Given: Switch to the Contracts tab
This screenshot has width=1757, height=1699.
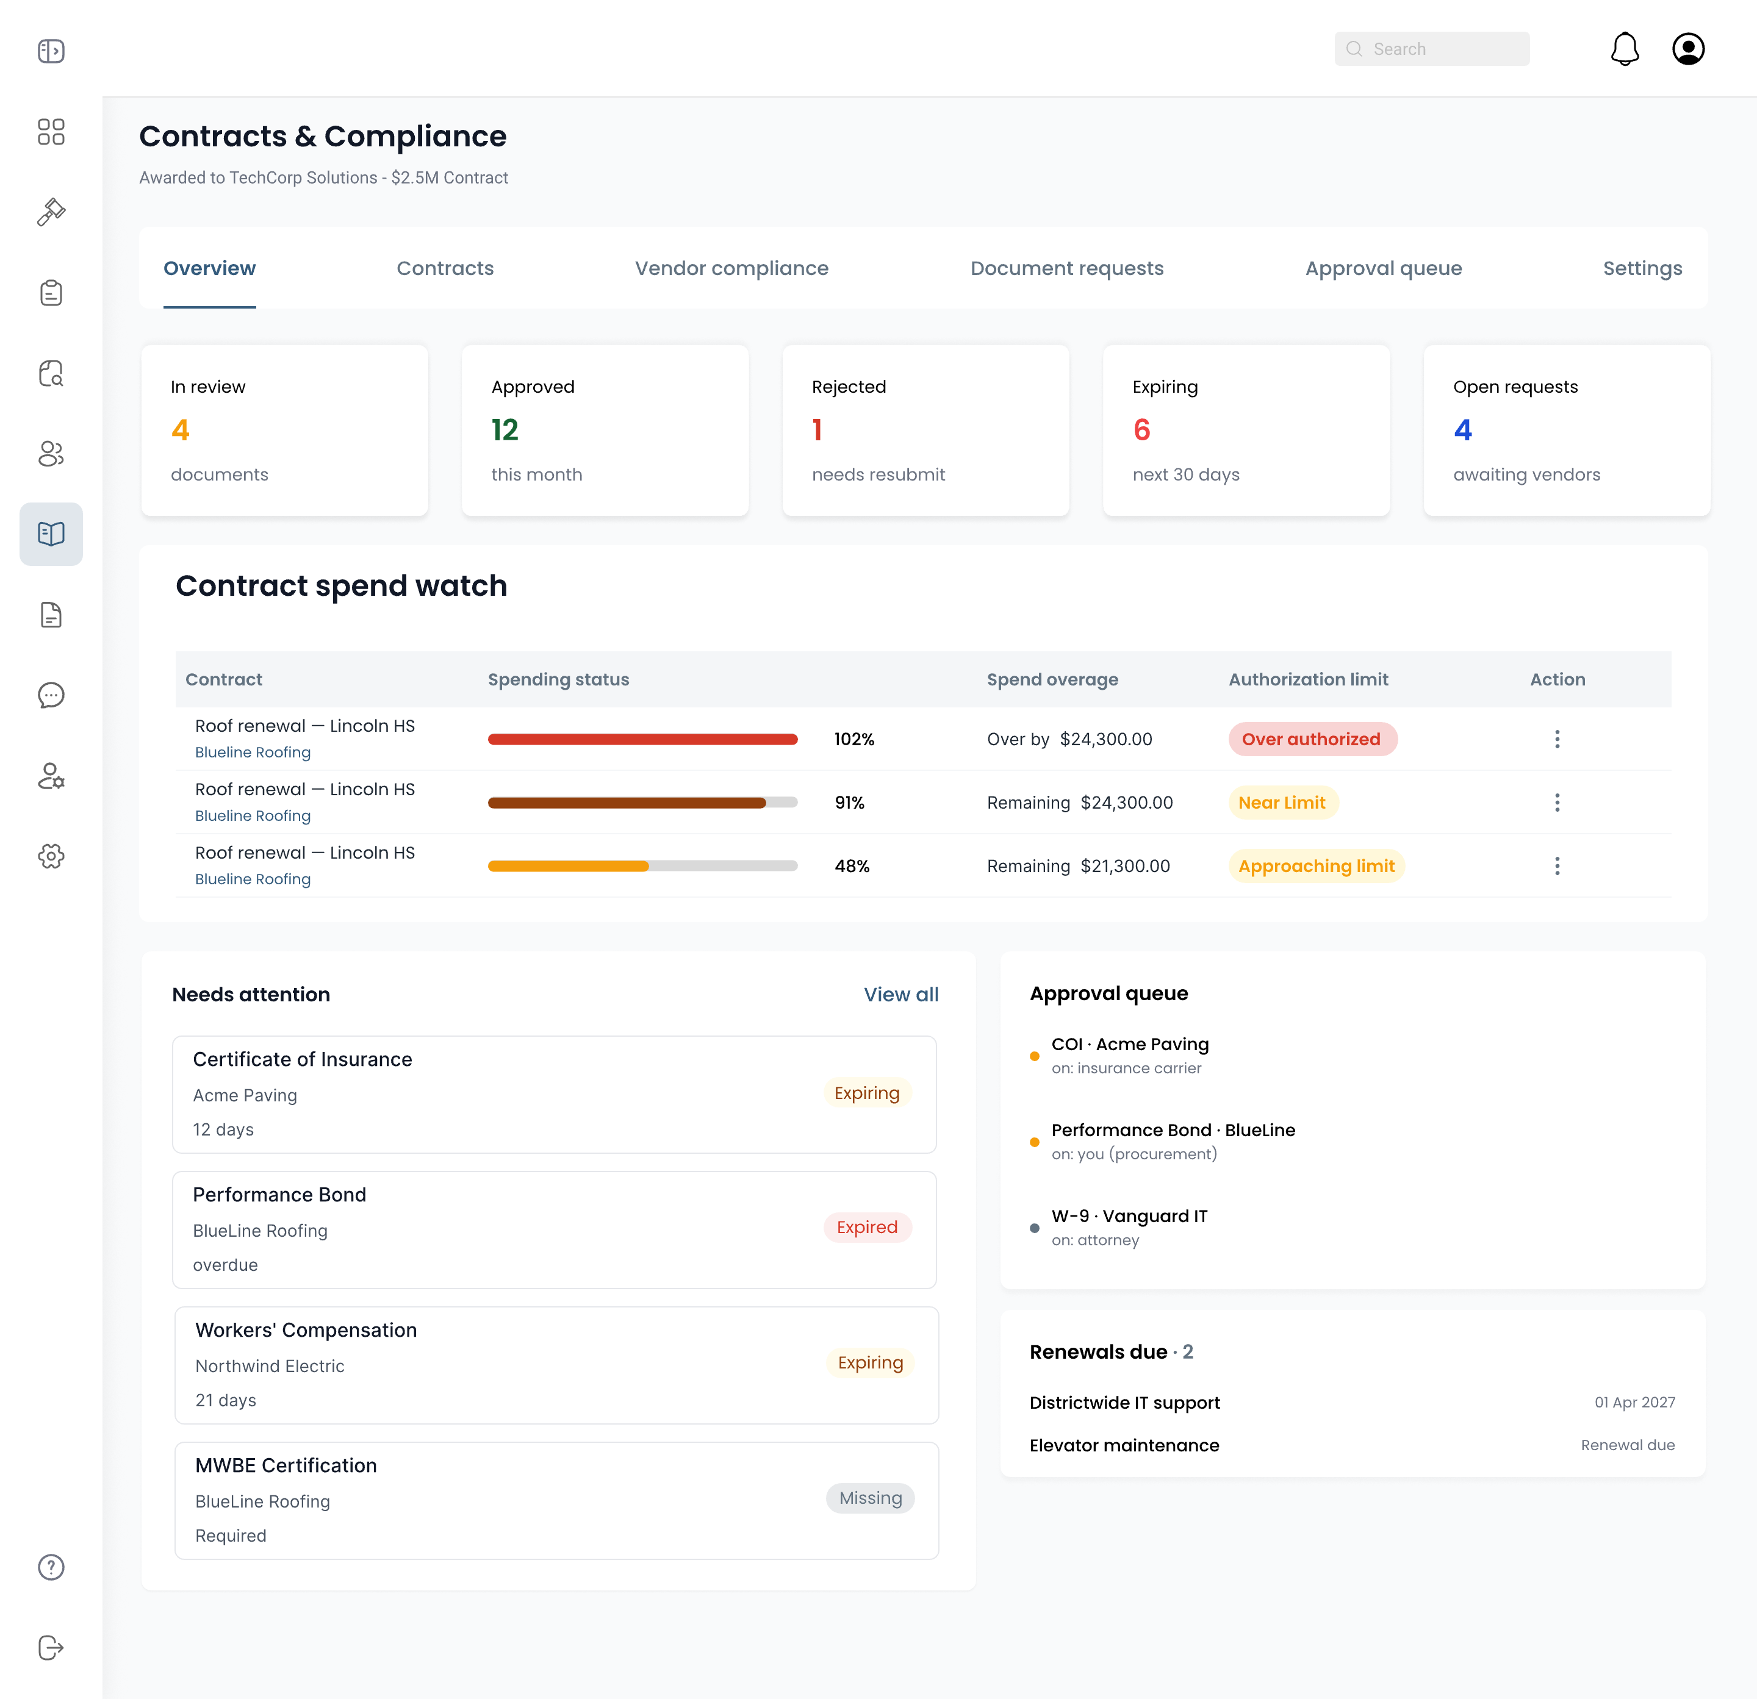Looking at the screenshot, I should (445, 269).
